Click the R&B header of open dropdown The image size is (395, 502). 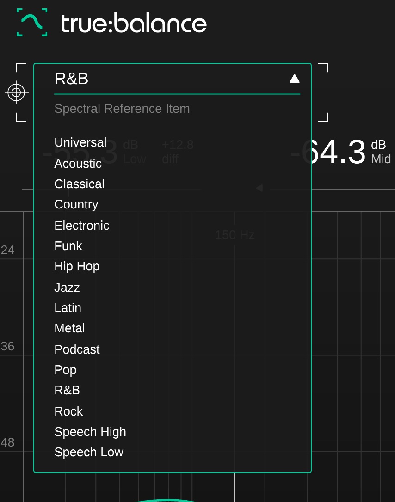(72, 79)
